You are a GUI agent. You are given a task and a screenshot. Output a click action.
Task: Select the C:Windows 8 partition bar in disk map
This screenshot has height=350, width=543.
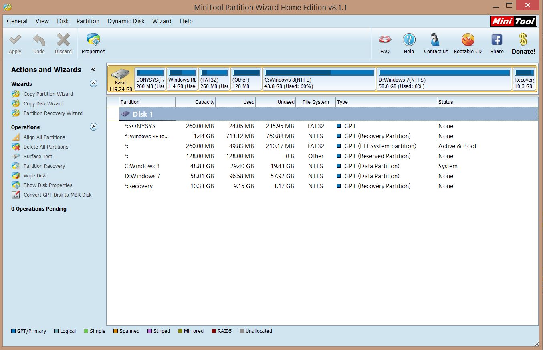pyautogui.click(x=319, y=79)
